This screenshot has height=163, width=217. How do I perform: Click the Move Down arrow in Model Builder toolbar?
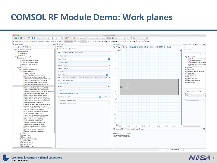coord(21,47)
